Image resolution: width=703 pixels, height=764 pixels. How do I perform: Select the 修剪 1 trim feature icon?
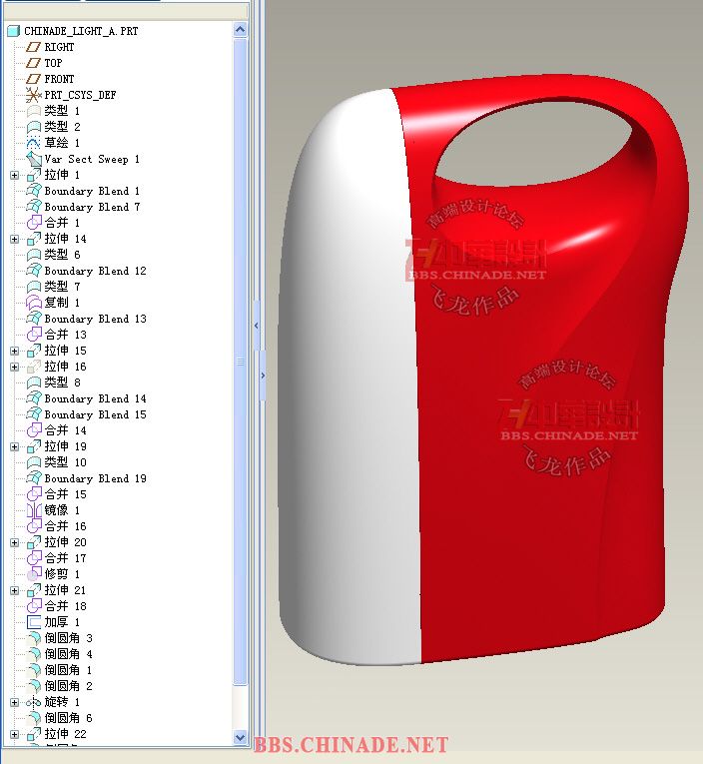point(34,574)
